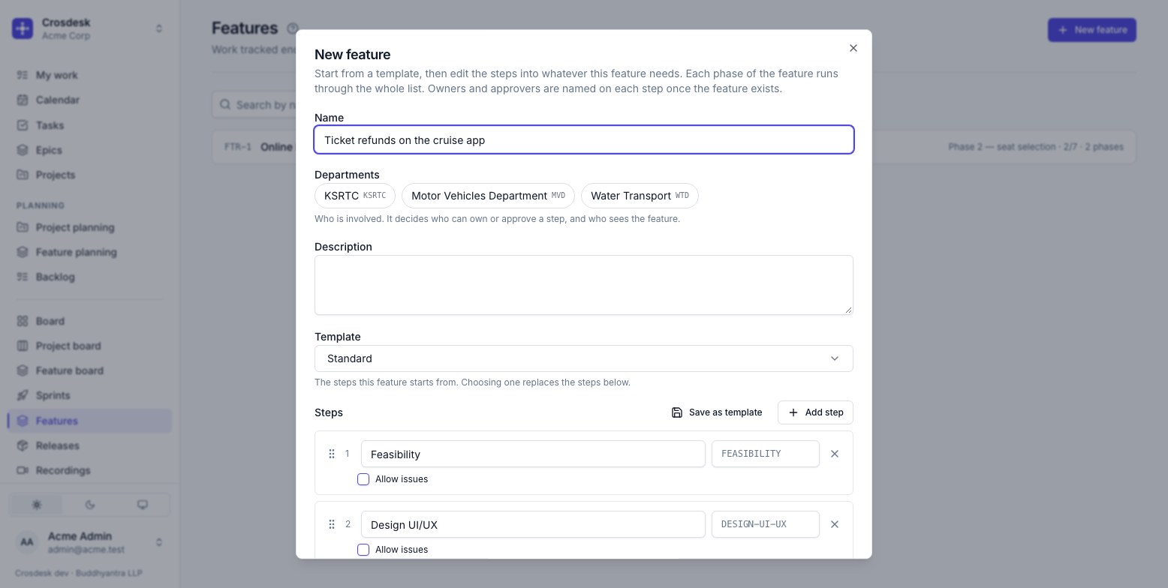
Task: Go to Calendar in the sidebar
Action: point(89,100)
